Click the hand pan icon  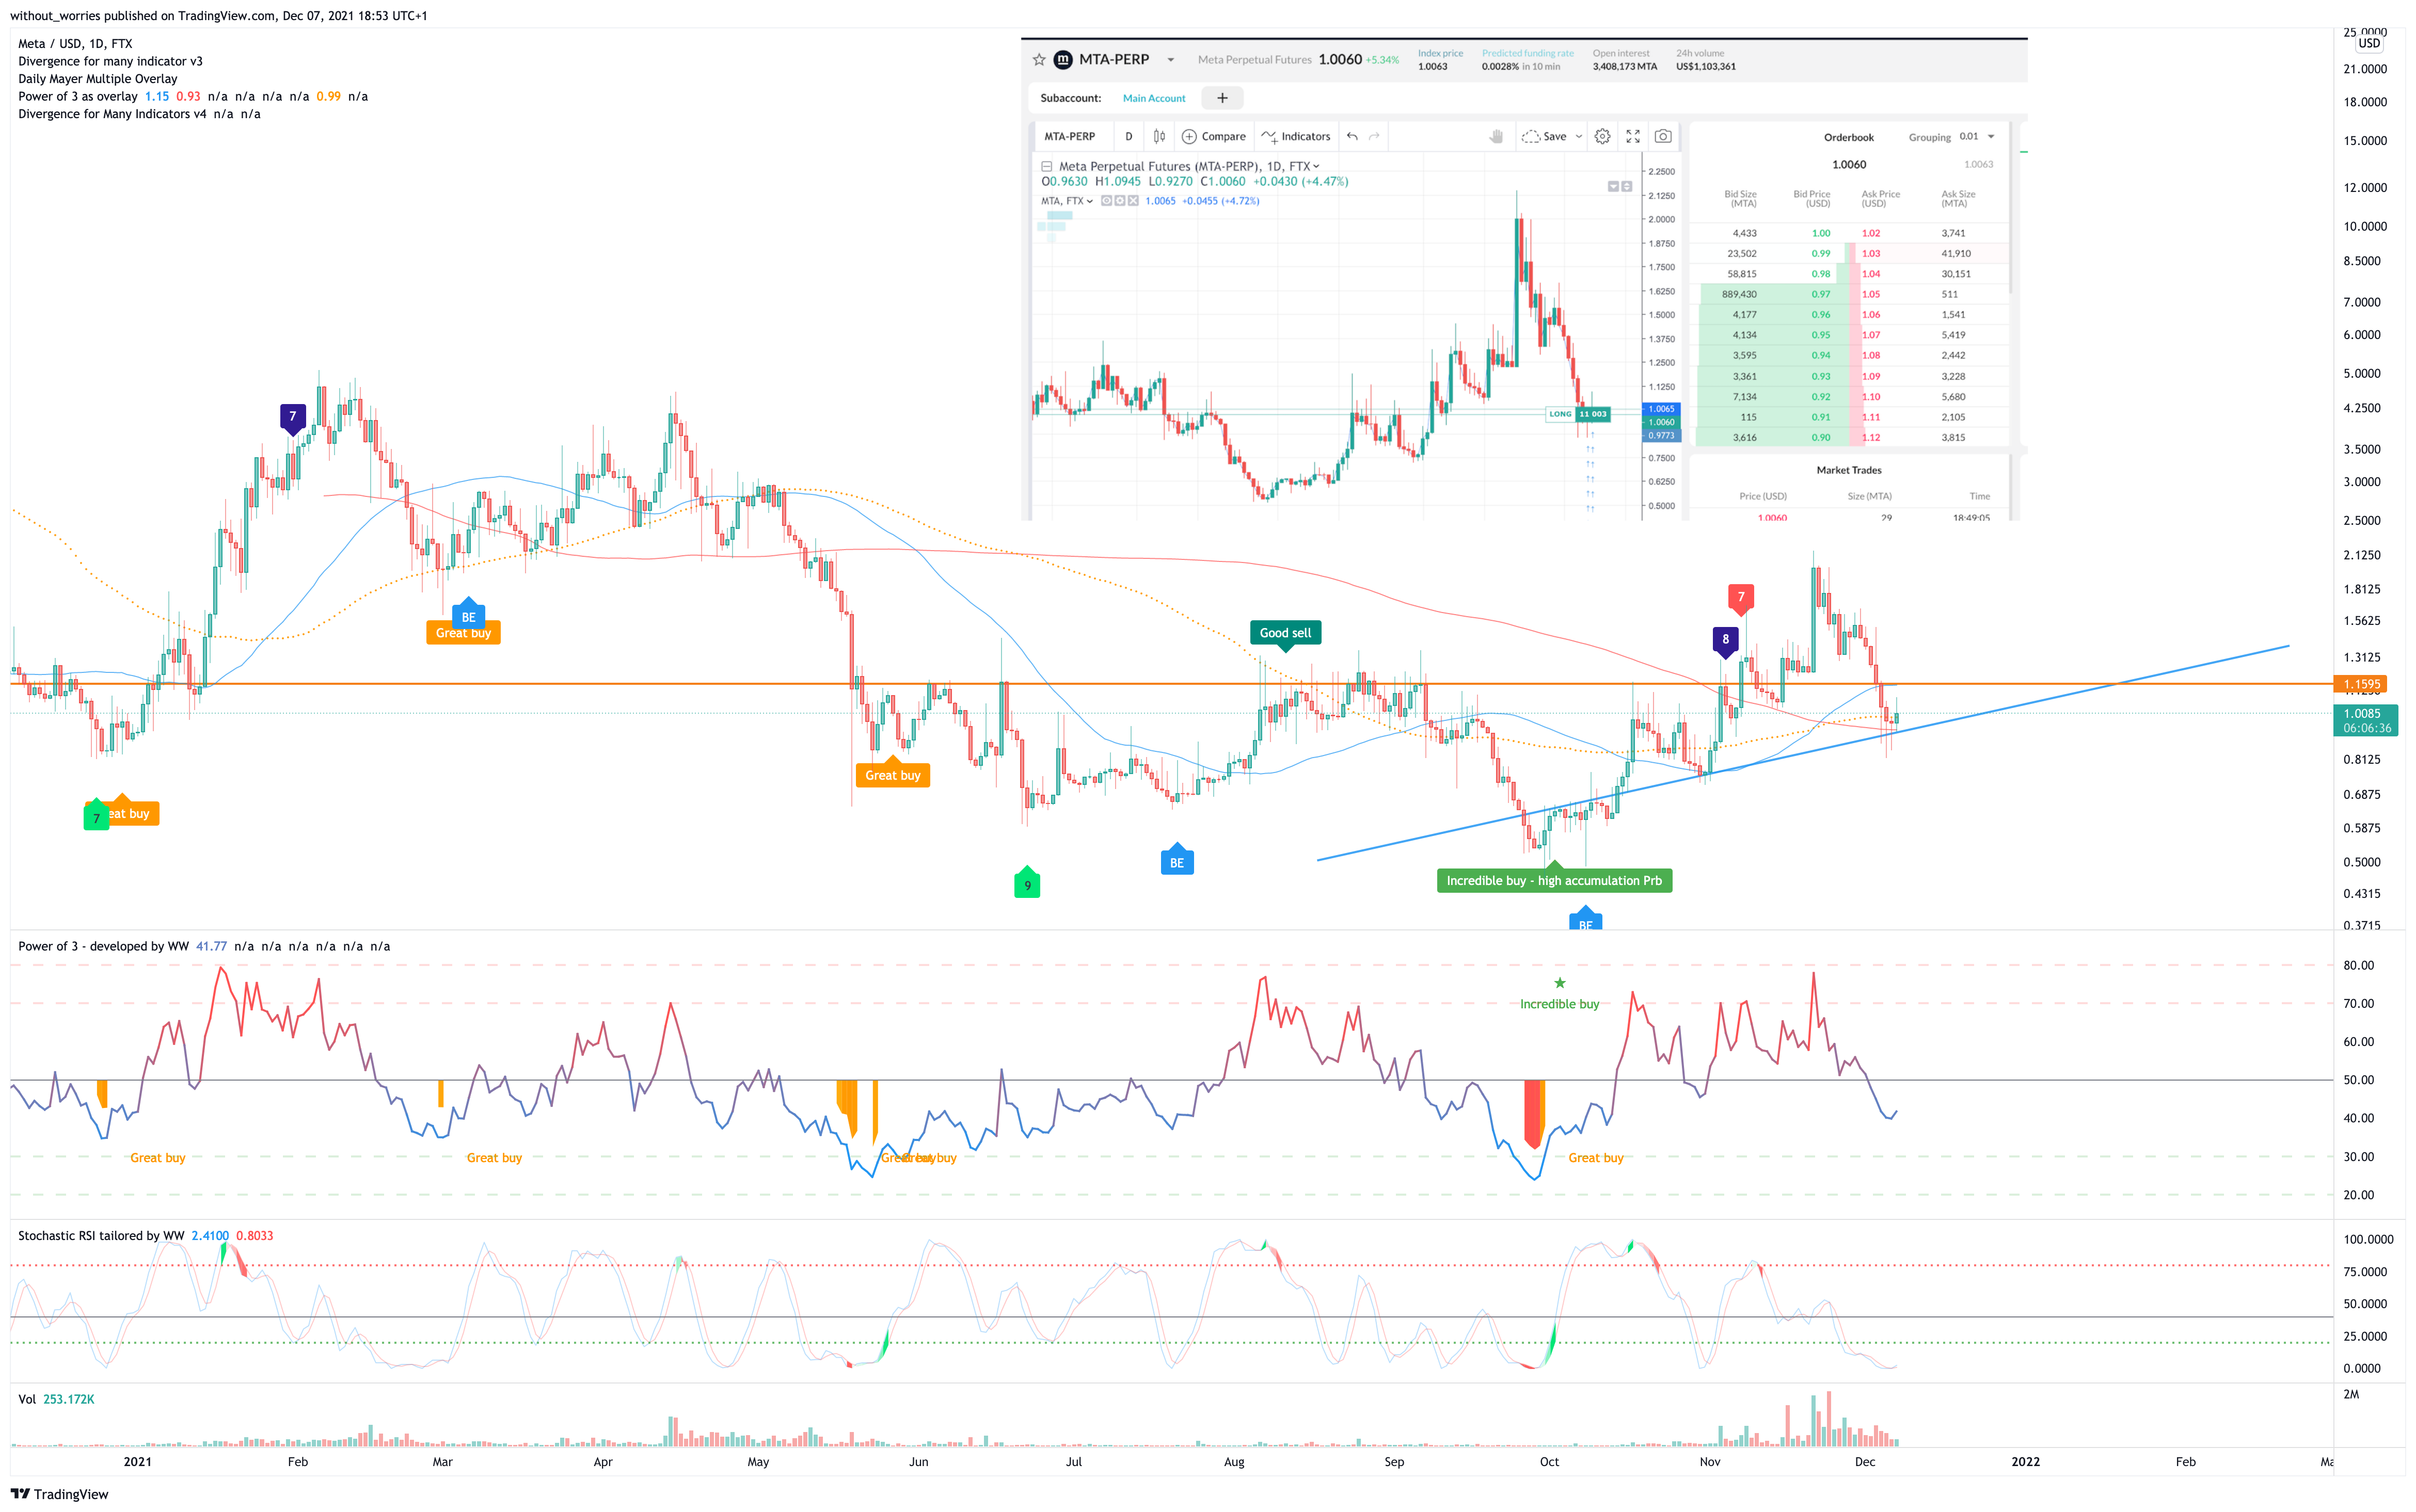pyautogui.click(x=1496, y=136)
